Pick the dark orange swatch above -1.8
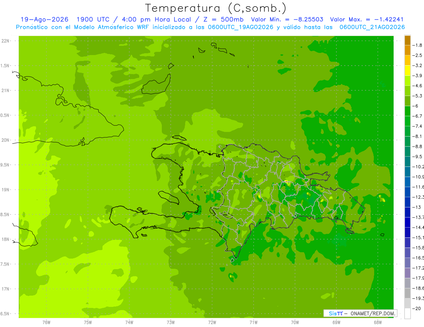Screen dimensions: 424x327 [407, 40]
